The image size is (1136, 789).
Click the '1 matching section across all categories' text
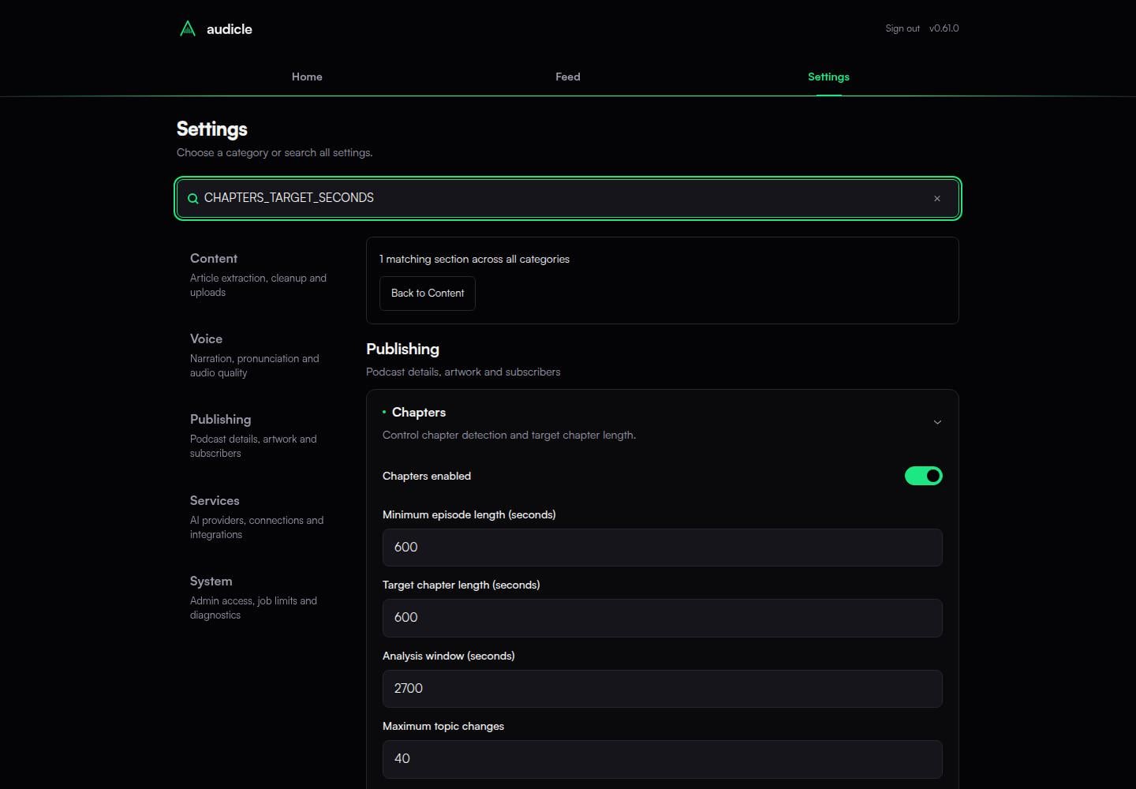click(x=474, y=259)
